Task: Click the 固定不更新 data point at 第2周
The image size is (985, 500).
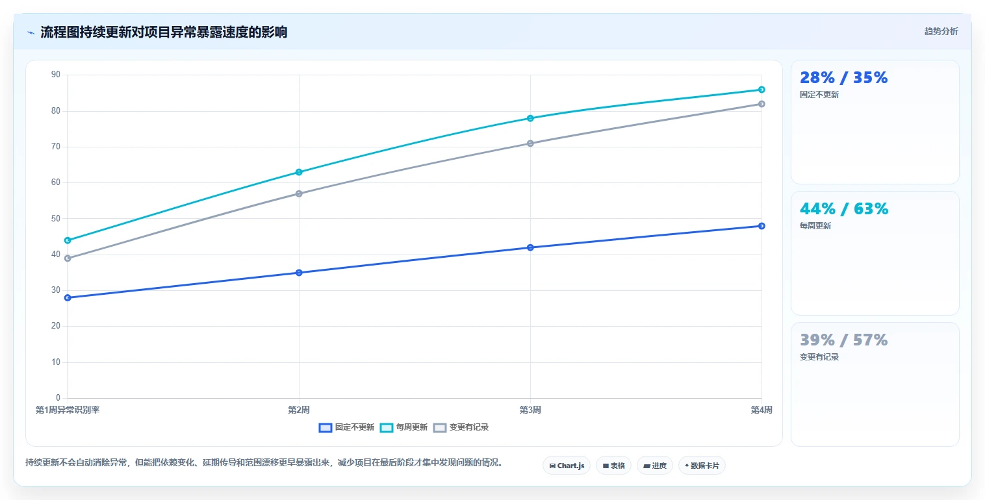Action: click(299, 273)
